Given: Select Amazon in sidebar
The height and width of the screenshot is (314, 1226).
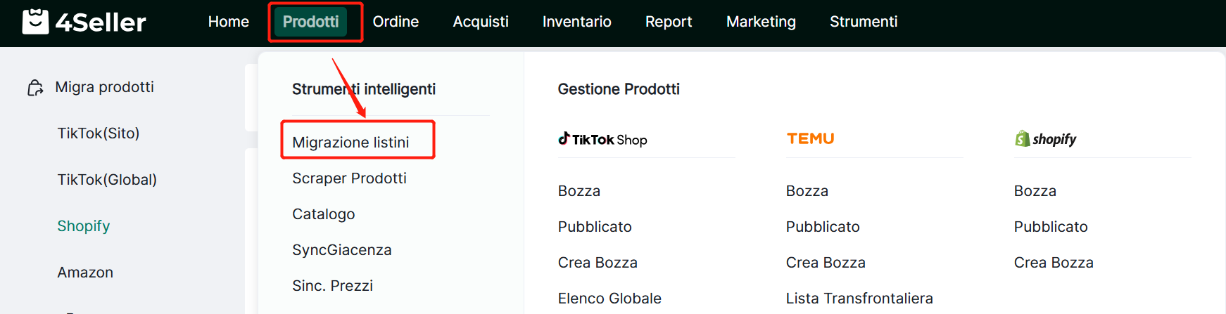Looking at the screenshot, I should tap(85, 273).
